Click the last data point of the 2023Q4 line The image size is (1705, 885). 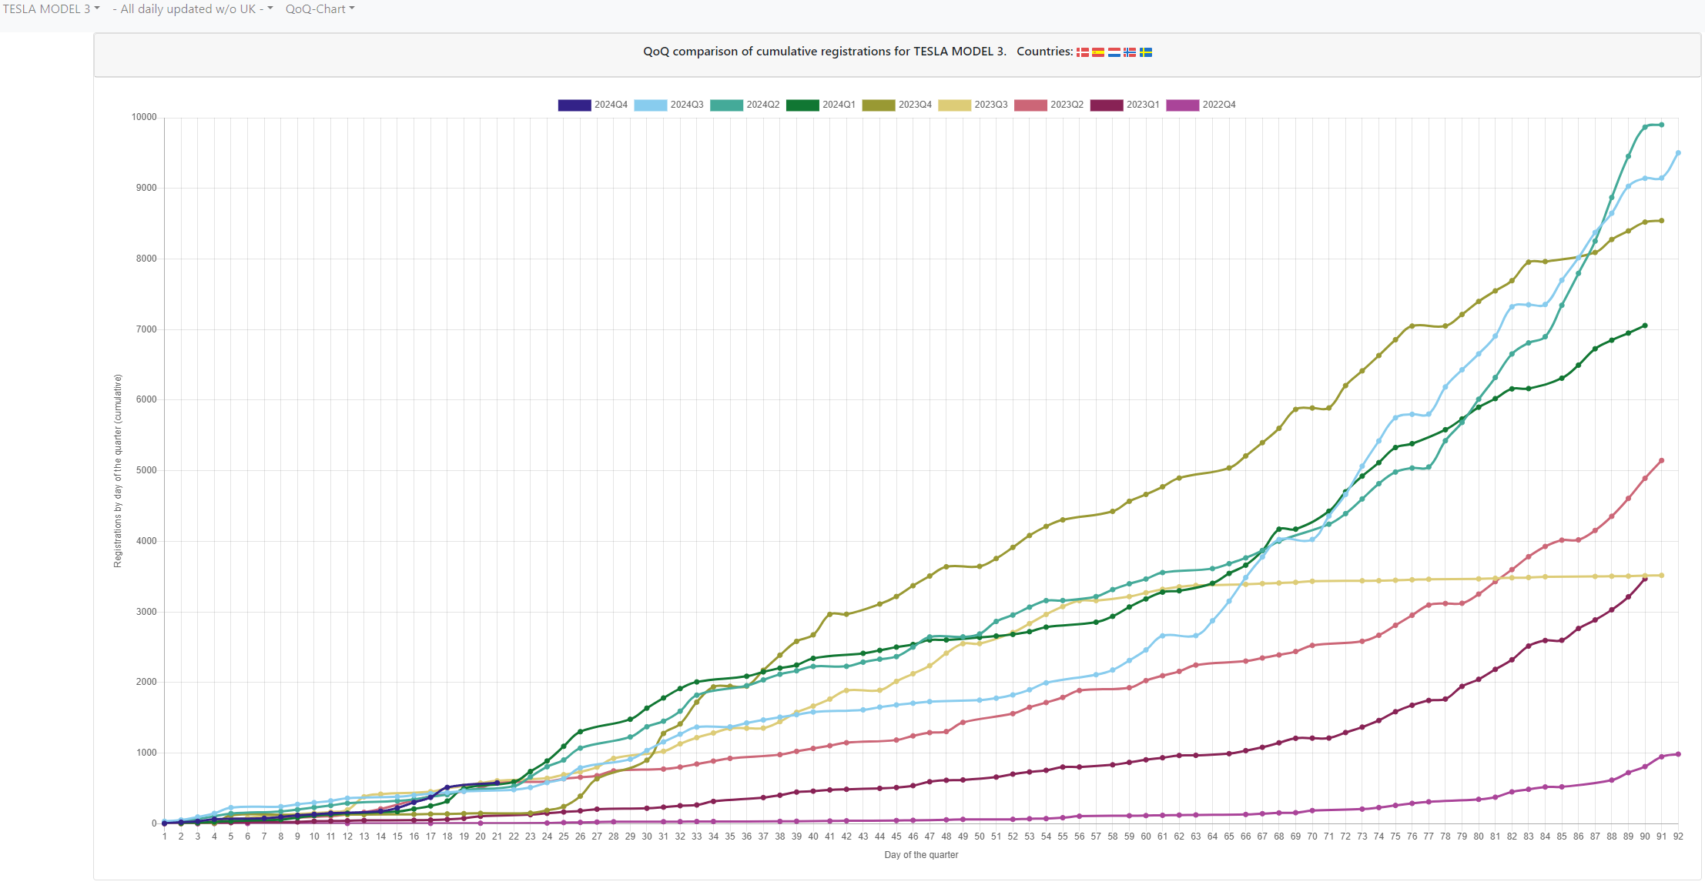(1661, 221)
